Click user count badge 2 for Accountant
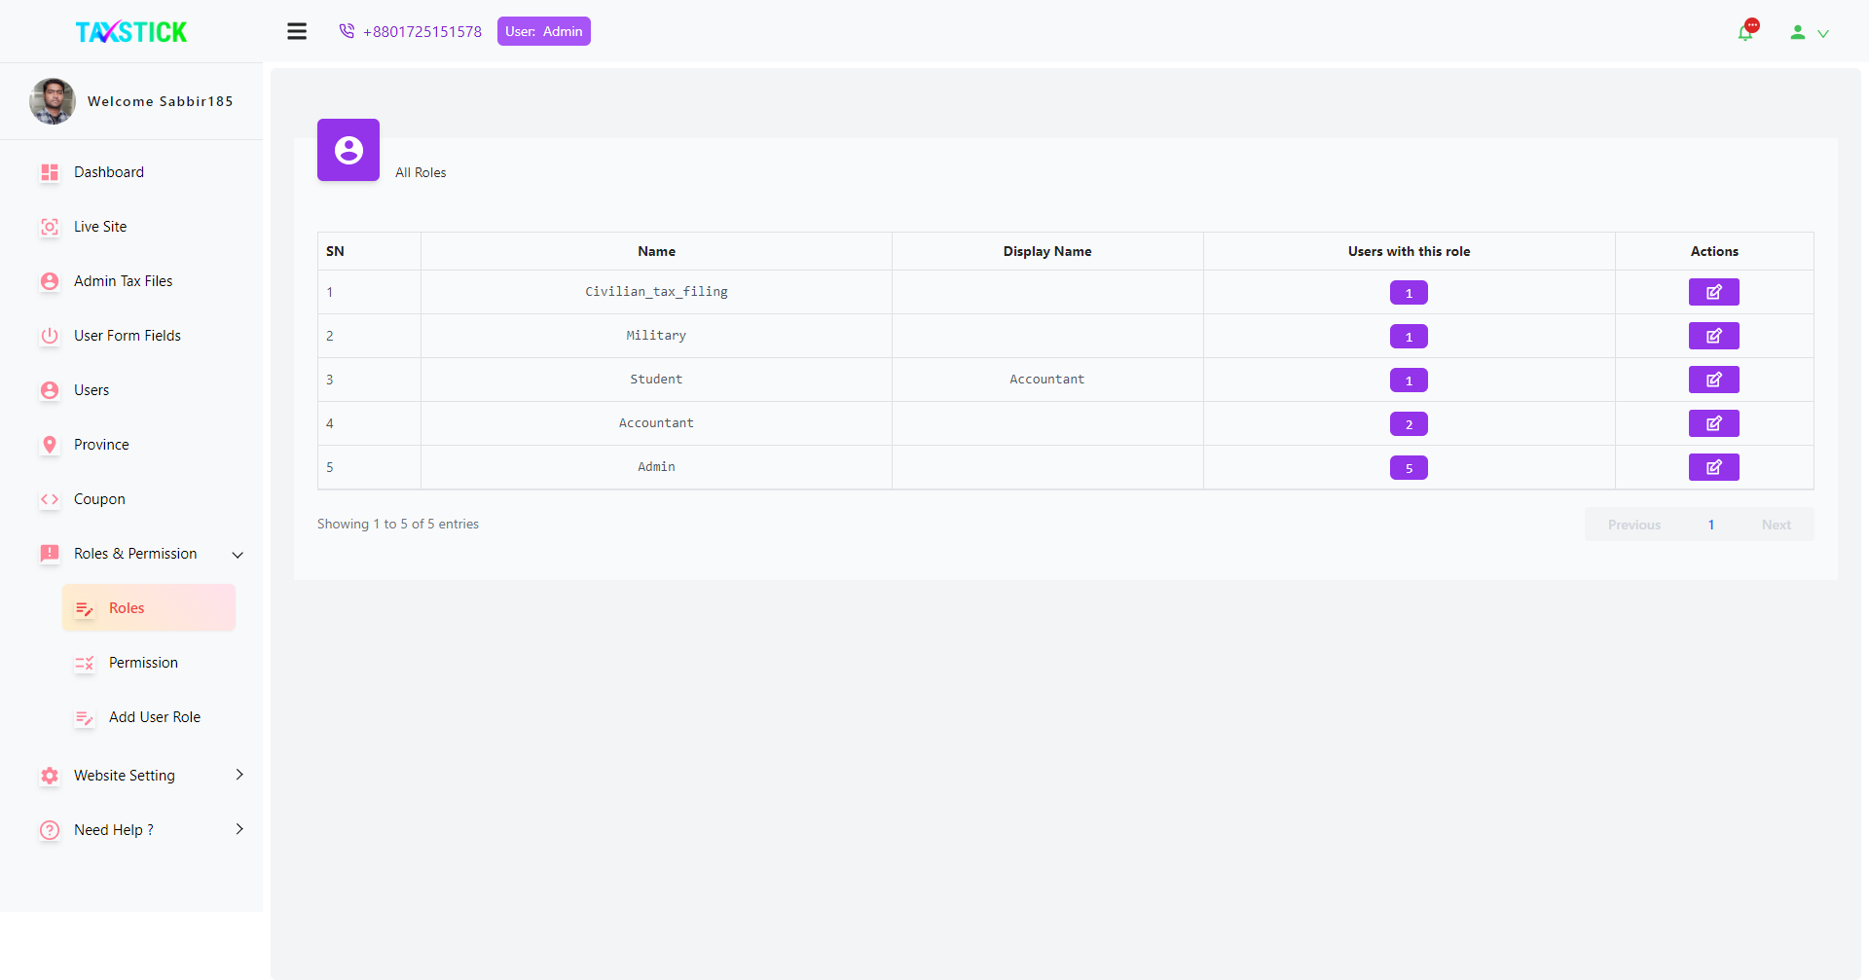The image size is (1869, 980). (x=1409, y=424)
